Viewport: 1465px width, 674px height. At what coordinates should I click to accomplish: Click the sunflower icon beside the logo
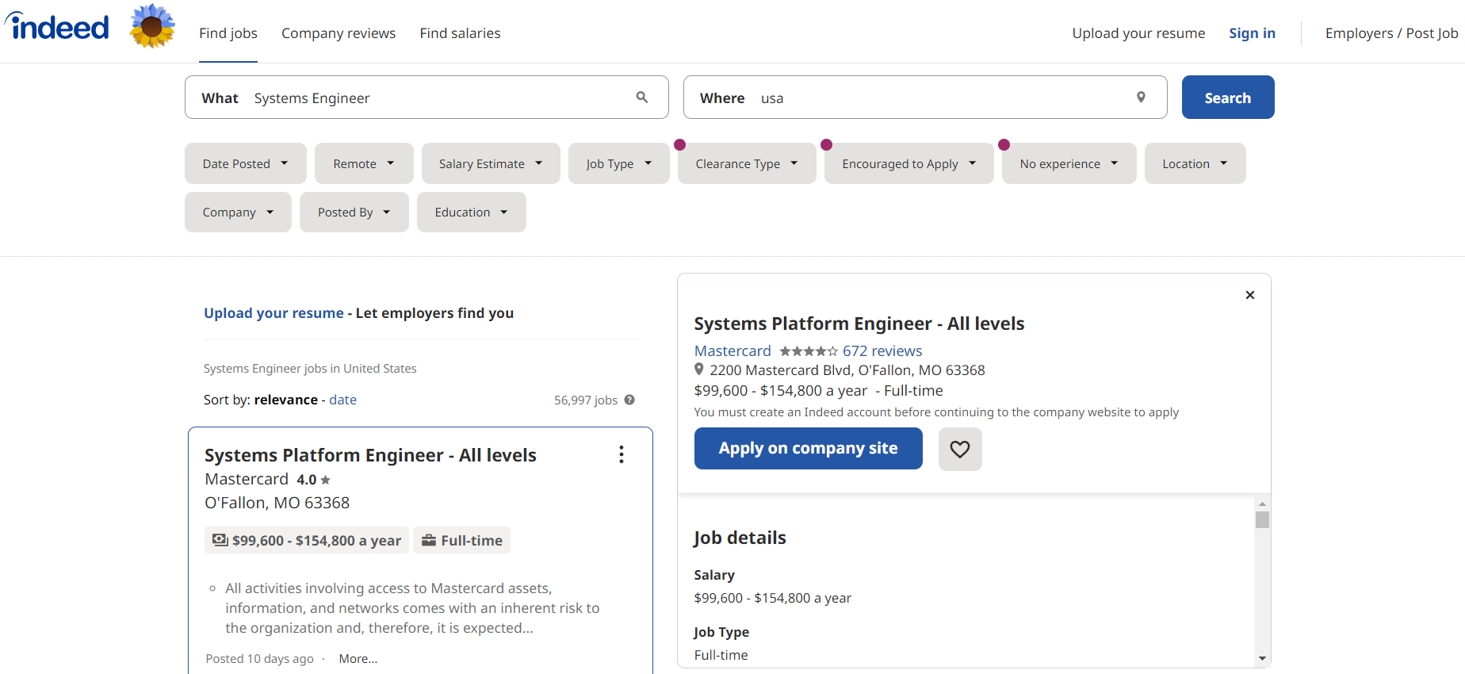(x=152, y=26)
